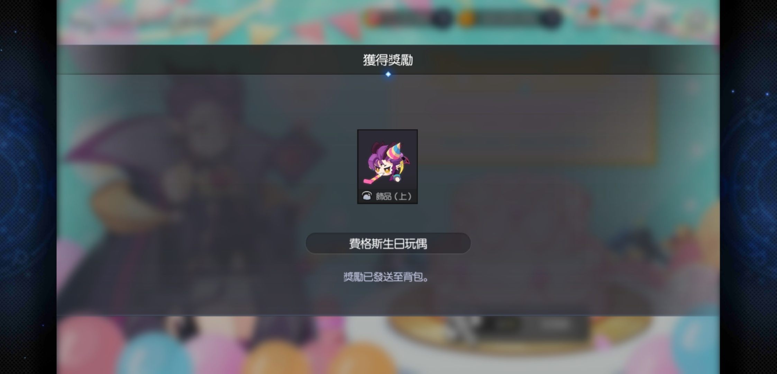Tap the blurred orange coin icon
The image size is (777, 374).
[466, 18]
